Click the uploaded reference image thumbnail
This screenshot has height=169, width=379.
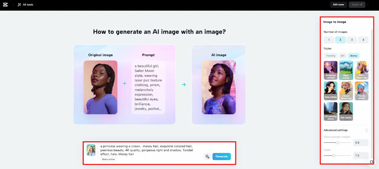click(91, 150)
